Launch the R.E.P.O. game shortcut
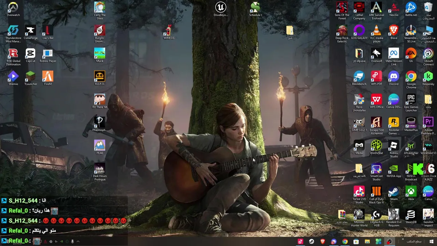 point(100,78)
